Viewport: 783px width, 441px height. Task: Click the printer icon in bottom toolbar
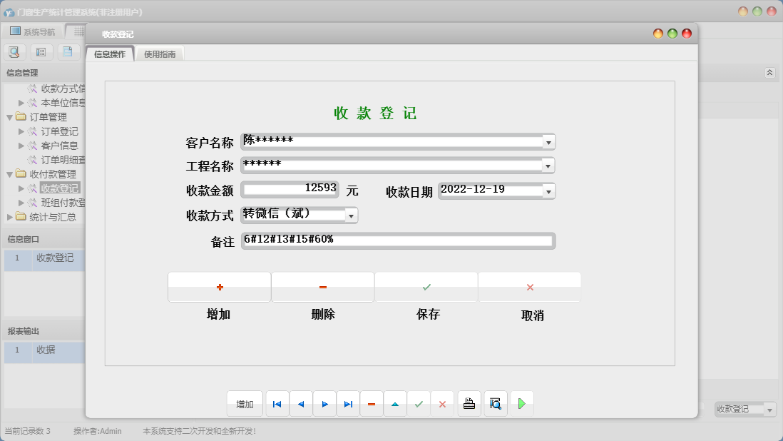click(x=469, y=404)
